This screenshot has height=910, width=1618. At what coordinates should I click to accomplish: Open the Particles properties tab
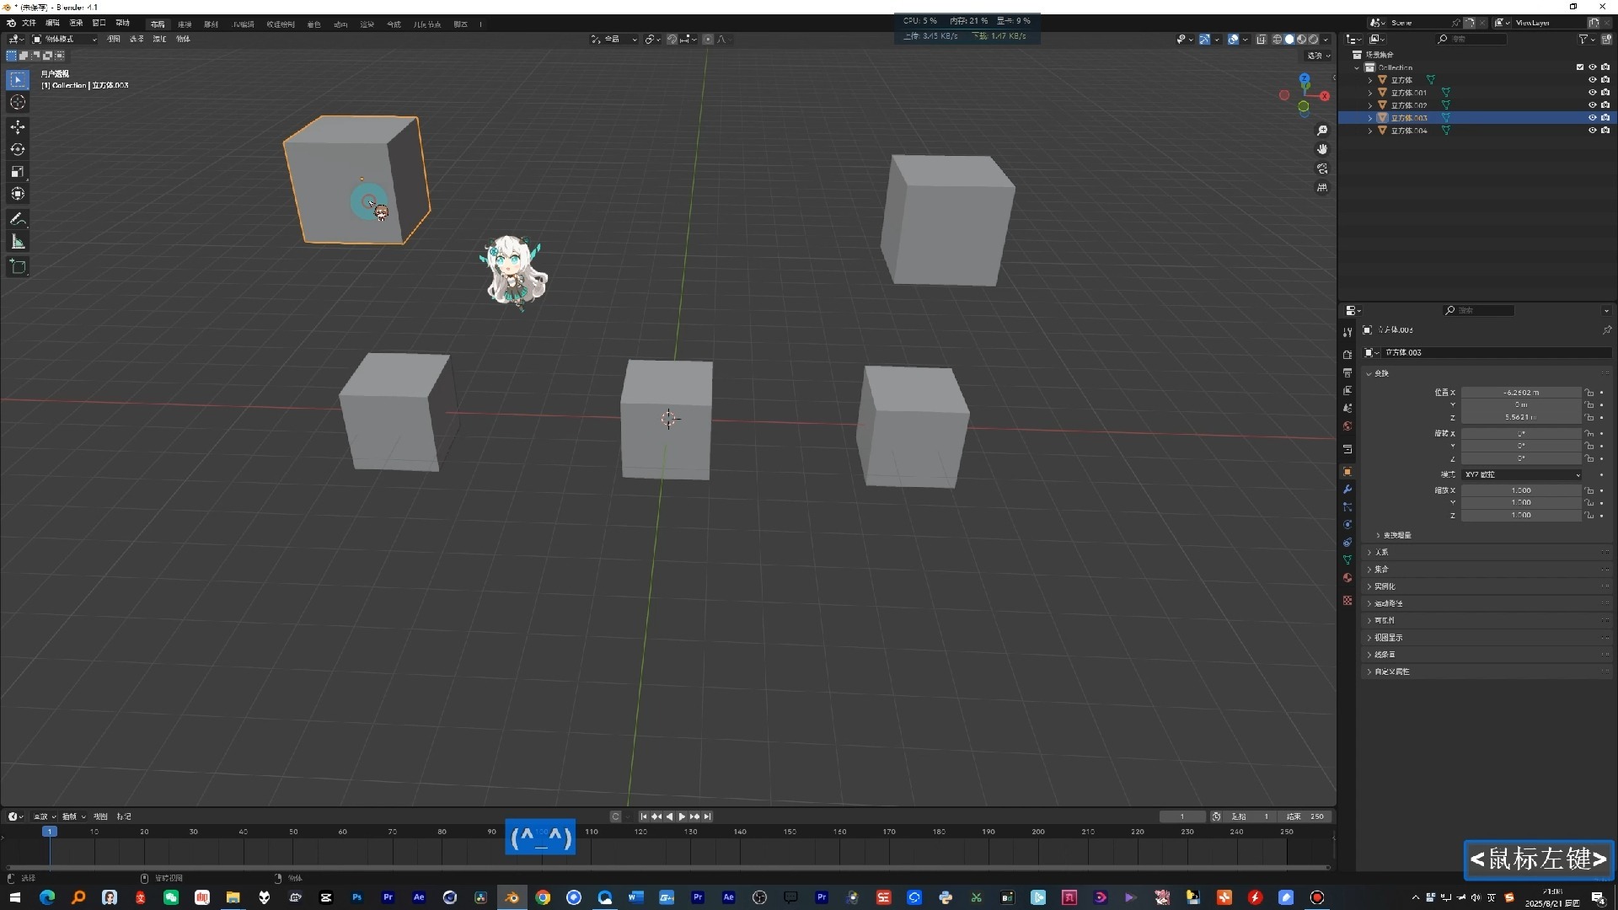(1347, 507)
